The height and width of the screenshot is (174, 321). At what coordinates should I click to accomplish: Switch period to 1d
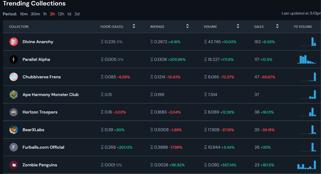click(x=69, y=14)
